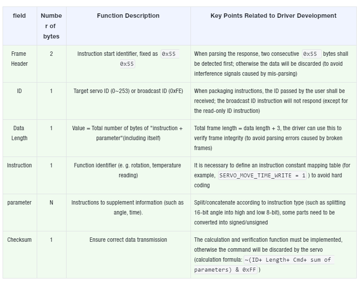Click first '0x55' code in Function Description
This screenshot has height=285, width=362.
(169, 54)
